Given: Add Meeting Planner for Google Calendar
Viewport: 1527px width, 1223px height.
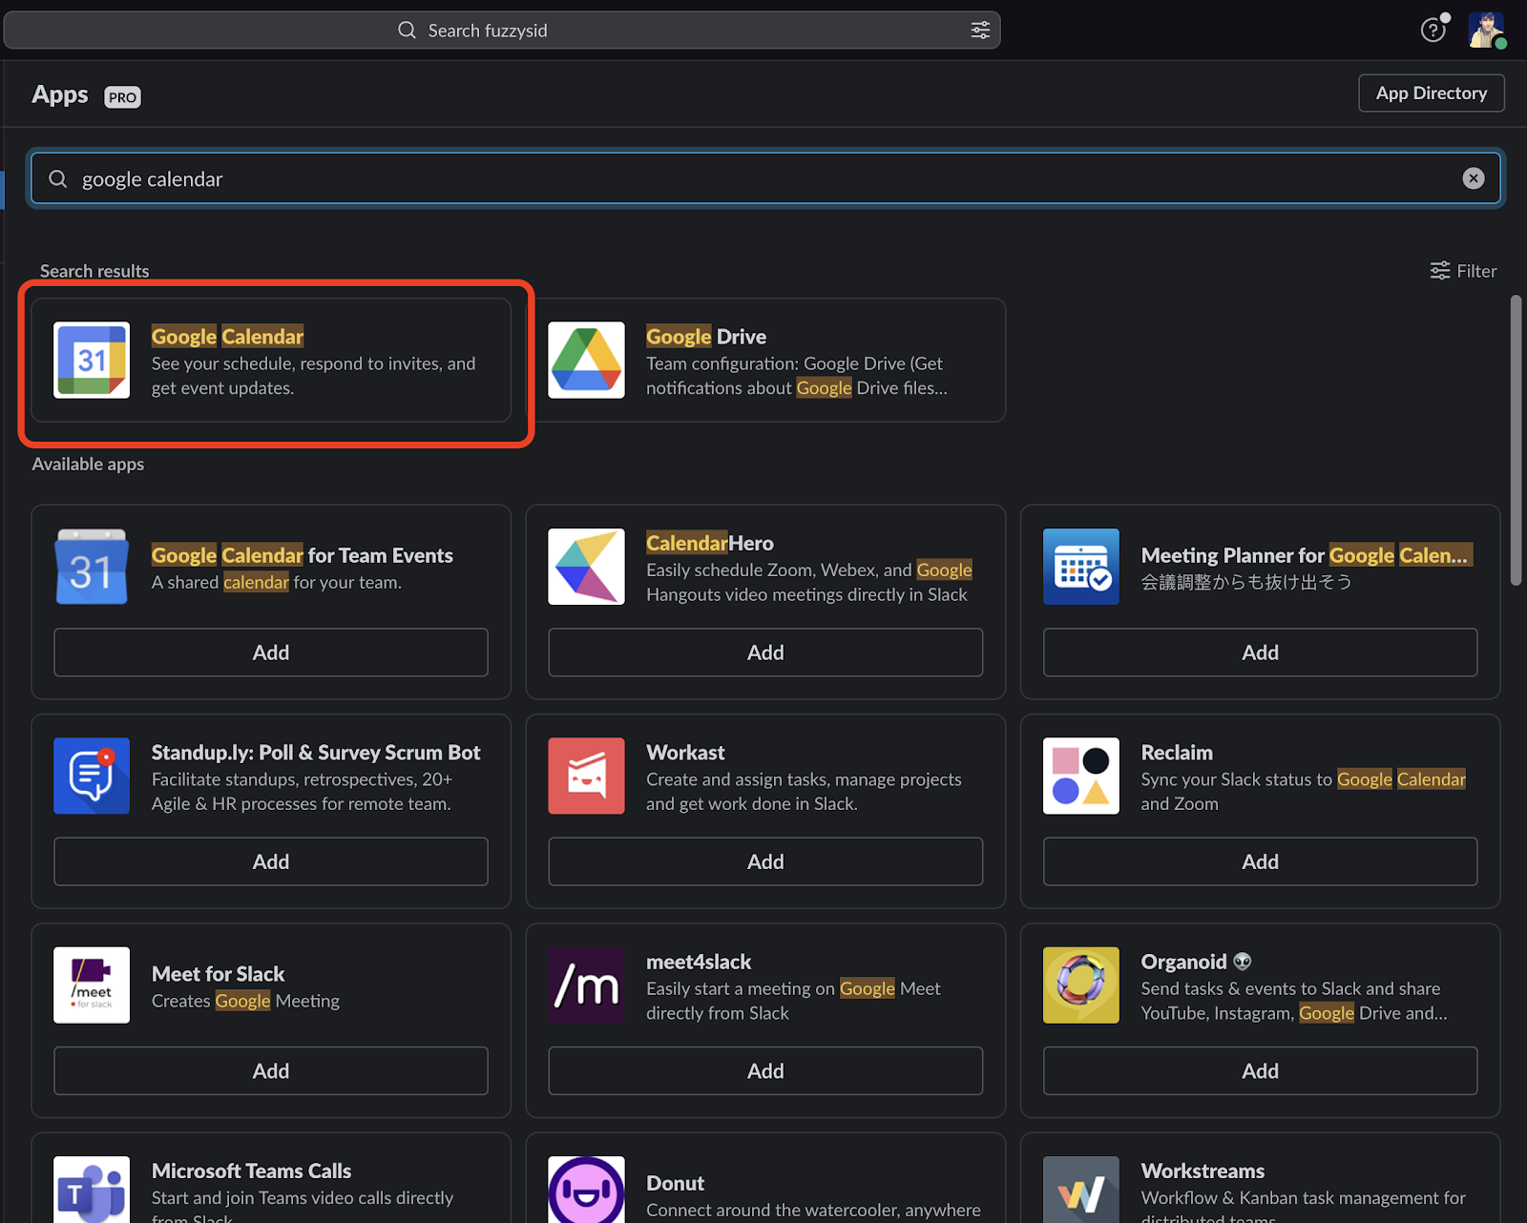Looking at the screenshot, I should (x=1260, y=653).
